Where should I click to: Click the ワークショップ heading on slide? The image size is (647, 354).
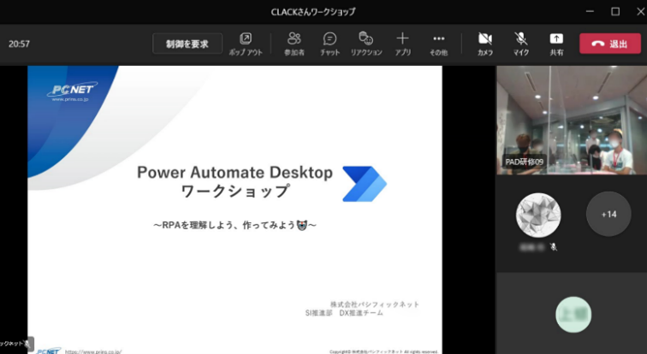point(234,192)
